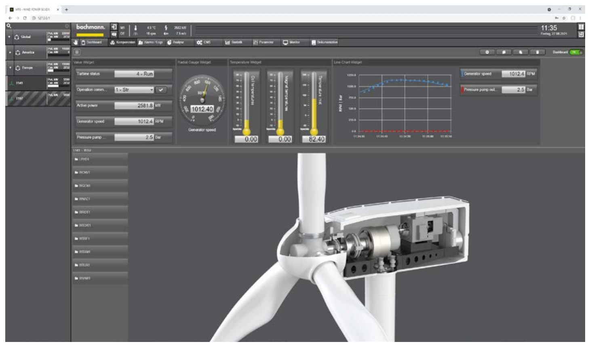The width and height of the screenshot is (590, 346).
Task: Select the Analyse icon in the toolbar
Action: tap(170, 43)
